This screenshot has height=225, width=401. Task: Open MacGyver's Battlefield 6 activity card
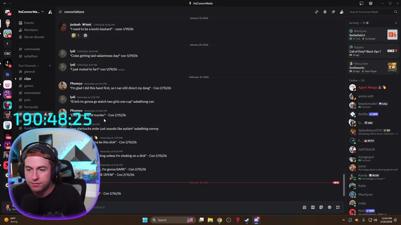(x=373, y=35)
